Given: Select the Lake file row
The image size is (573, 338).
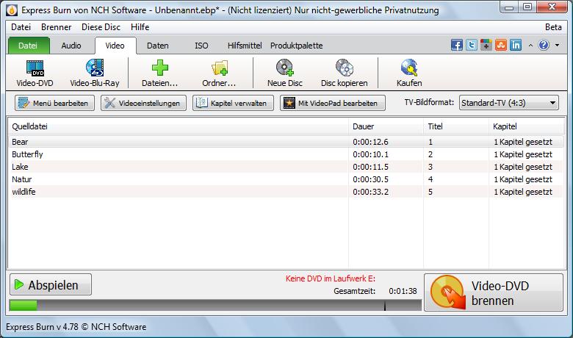Looking at the screenshot, I should click(x=286, y=167).
